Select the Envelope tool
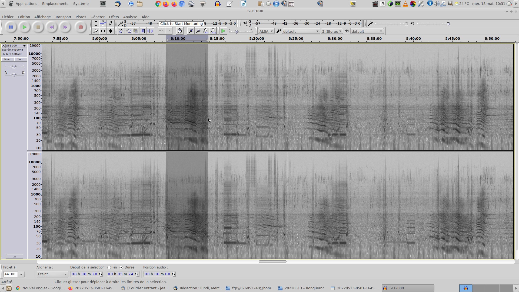Image resolution: width=519 pixels, height=292 pixels. coord(103,24)
